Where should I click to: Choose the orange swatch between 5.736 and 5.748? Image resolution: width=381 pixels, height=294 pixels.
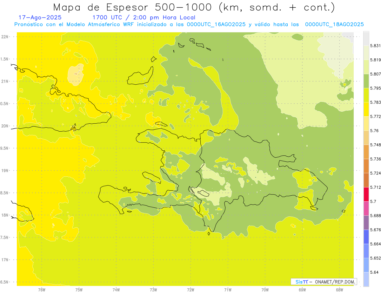[366, 152]
